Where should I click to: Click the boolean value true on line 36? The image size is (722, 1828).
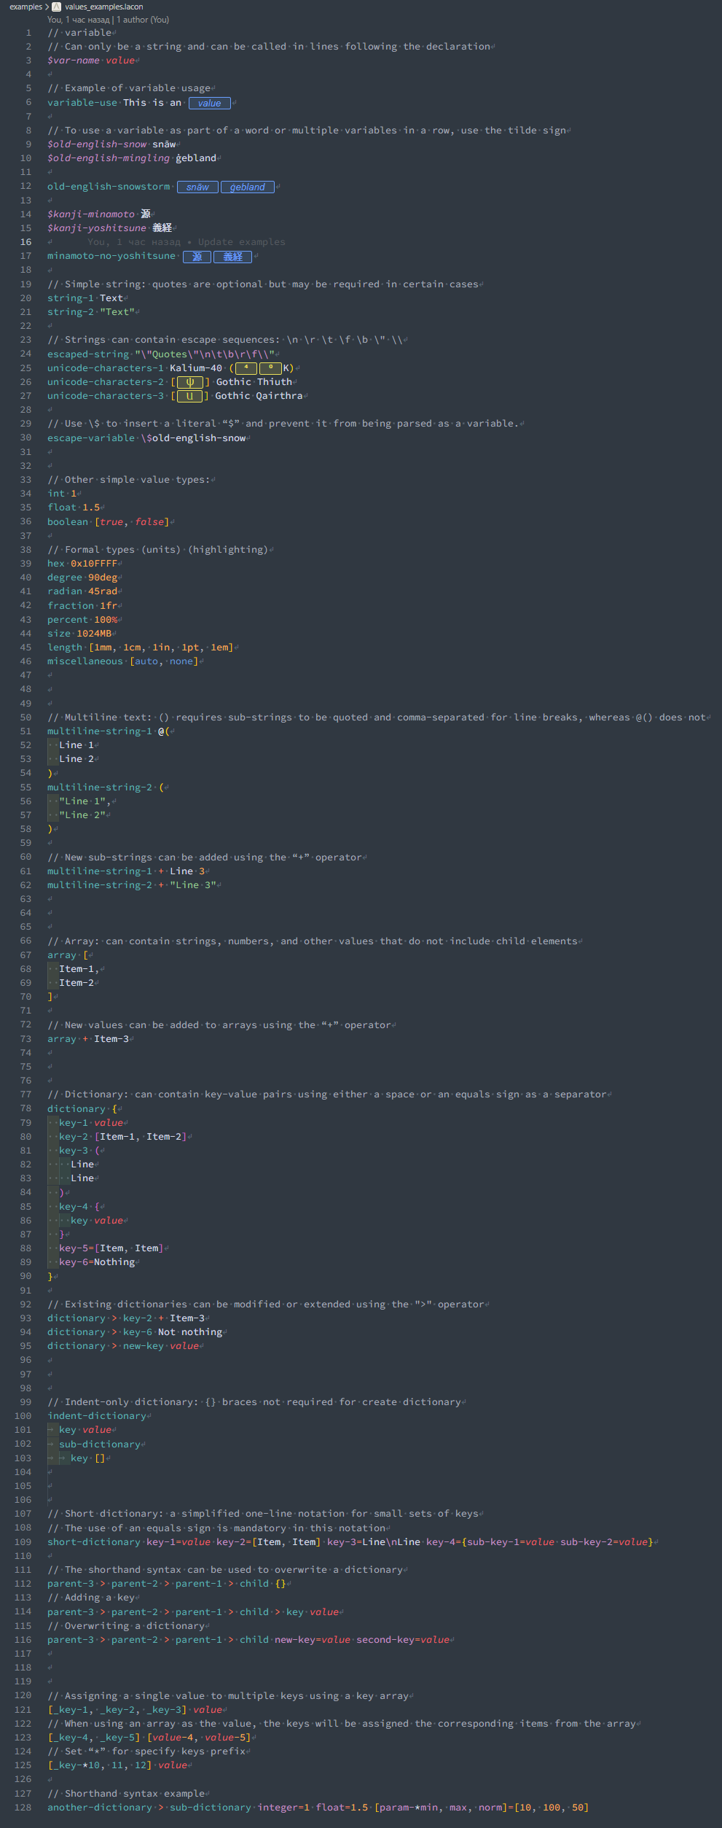click(111, 521)
